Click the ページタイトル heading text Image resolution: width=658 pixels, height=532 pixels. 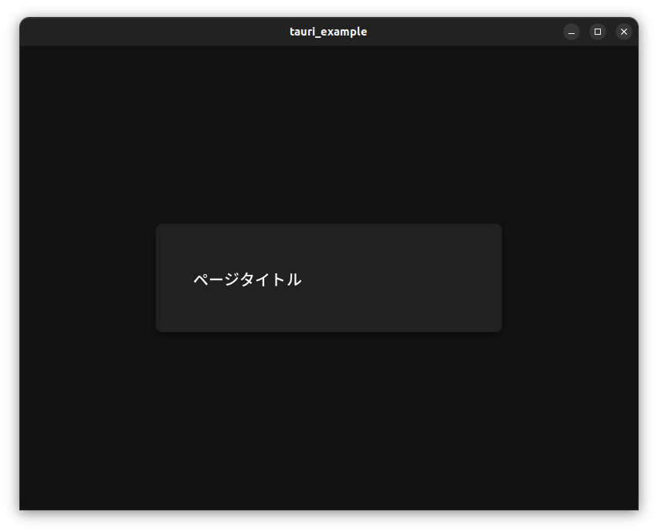click(x=247, y=280)
